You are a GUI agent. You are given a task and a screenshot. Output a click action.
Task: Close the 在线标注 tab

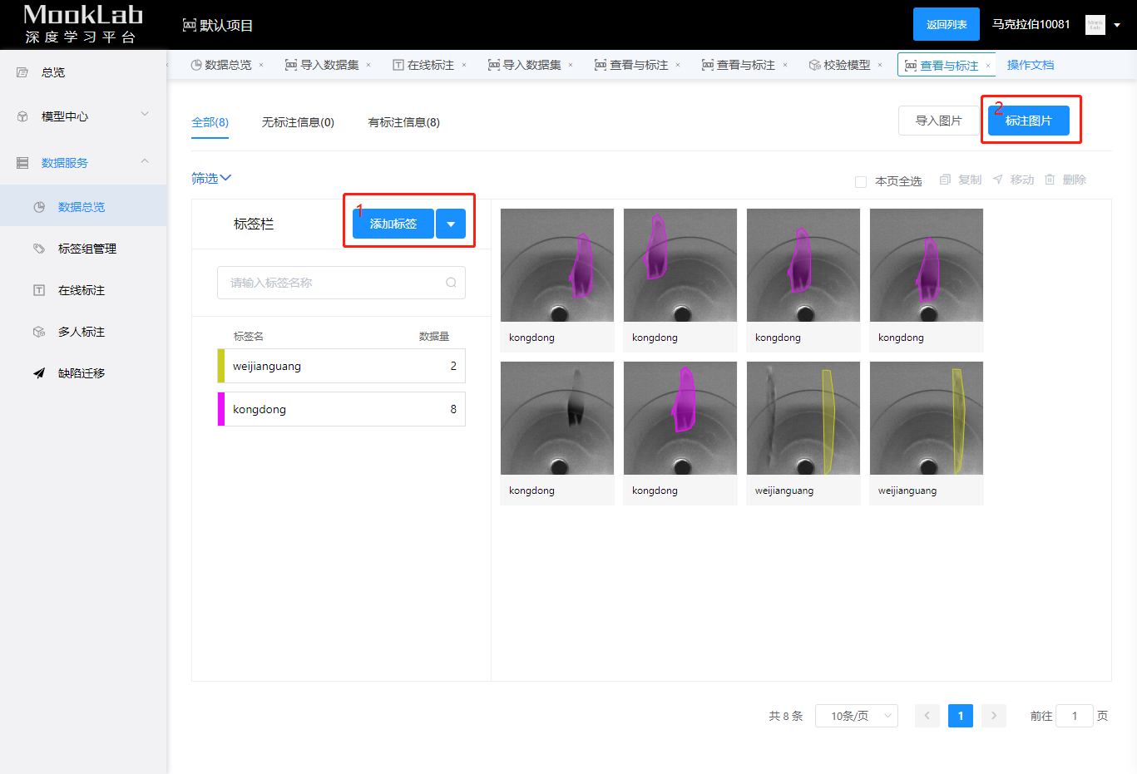click(x=464, y=65)
